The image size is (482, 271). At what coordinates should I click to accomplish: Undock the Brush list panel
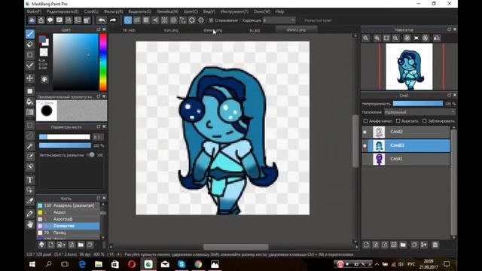pyautogui.click(x=99, y=198)
